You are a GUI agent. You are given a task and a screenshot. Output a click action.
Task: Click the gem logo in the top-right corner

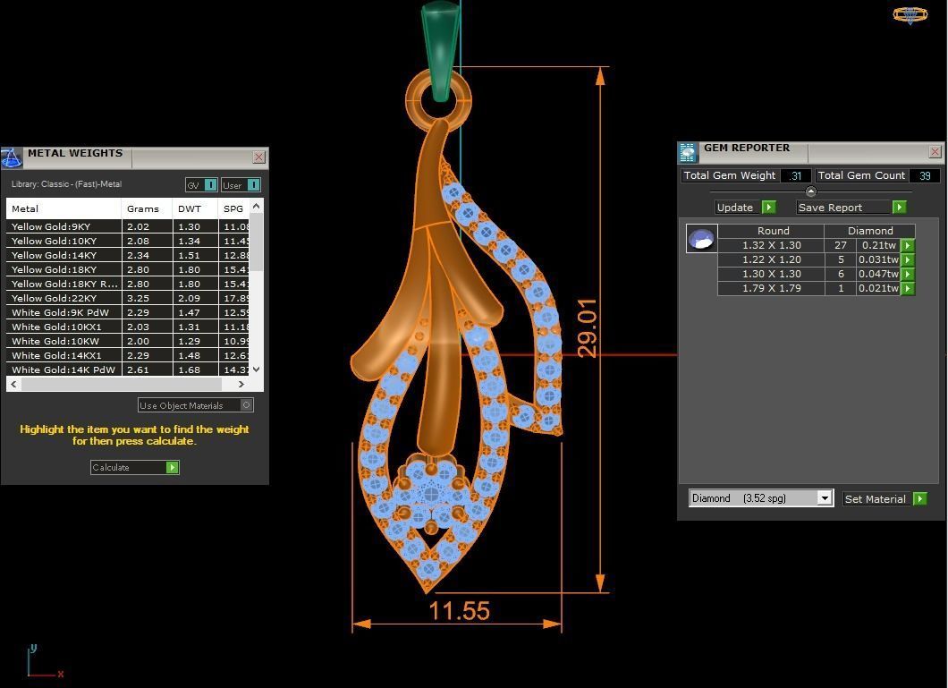point(910,15)
